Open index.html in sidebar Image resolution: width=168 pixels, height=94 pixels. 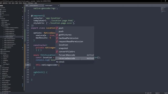coord(6,57)
